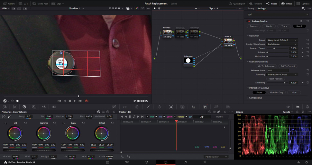Delete the Surface Tracker effect with trash icon

click(x=301, y=21)
